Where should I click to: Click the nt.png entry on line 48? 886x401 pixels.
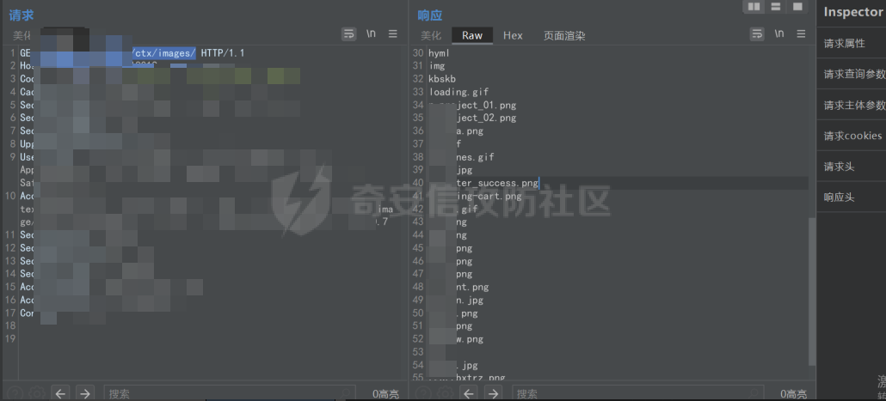click(x=472, y=287)
